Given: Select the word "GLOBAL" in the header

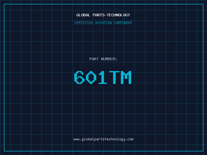Looking at the screenshot, I should [x=83, y=15].
